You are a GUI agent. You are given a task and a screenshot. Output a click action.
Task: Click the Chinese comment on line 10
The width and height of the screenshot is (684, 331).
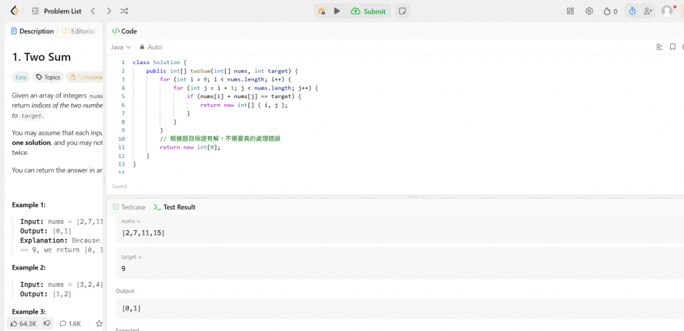220,139
